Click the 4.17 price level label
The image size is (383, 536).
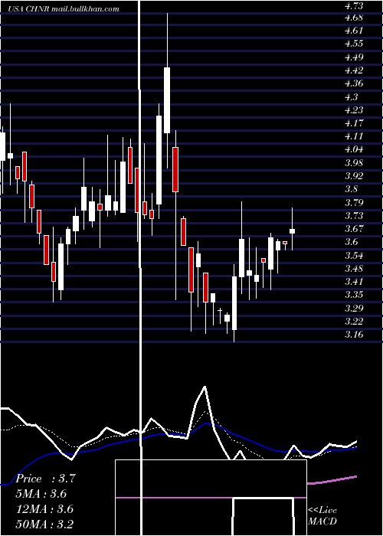click(x=353, y=123)
